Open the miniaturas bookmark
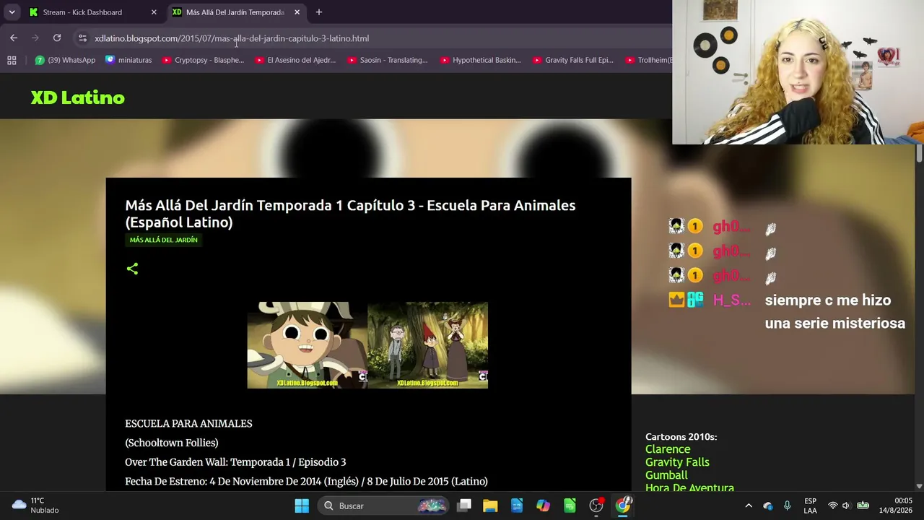924x520 pixels. [128, 60]
